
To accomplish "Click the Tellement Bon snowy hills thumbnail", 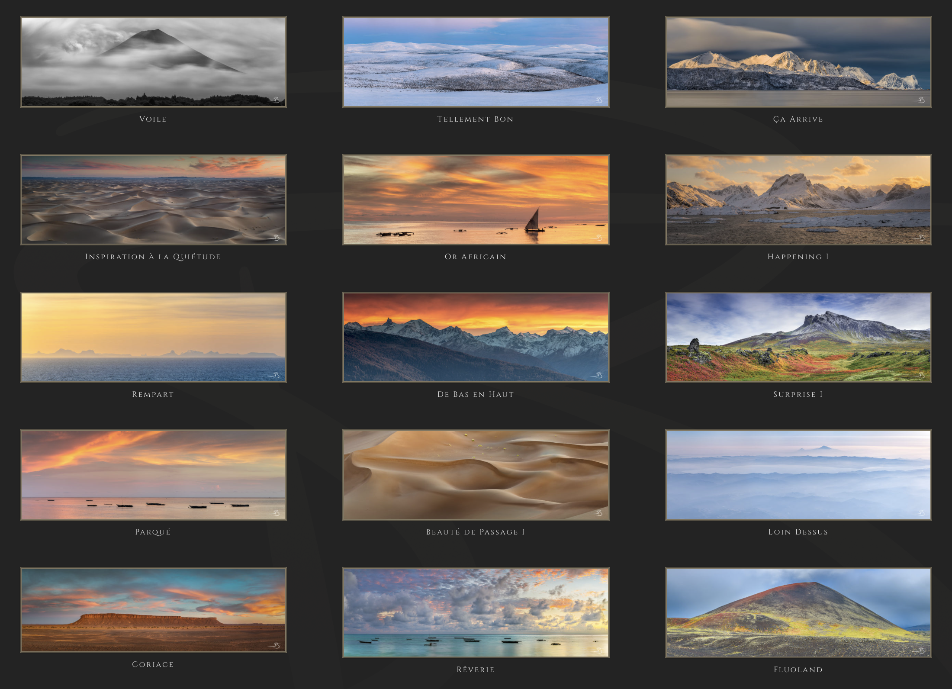I will click(x=476, y=62).
